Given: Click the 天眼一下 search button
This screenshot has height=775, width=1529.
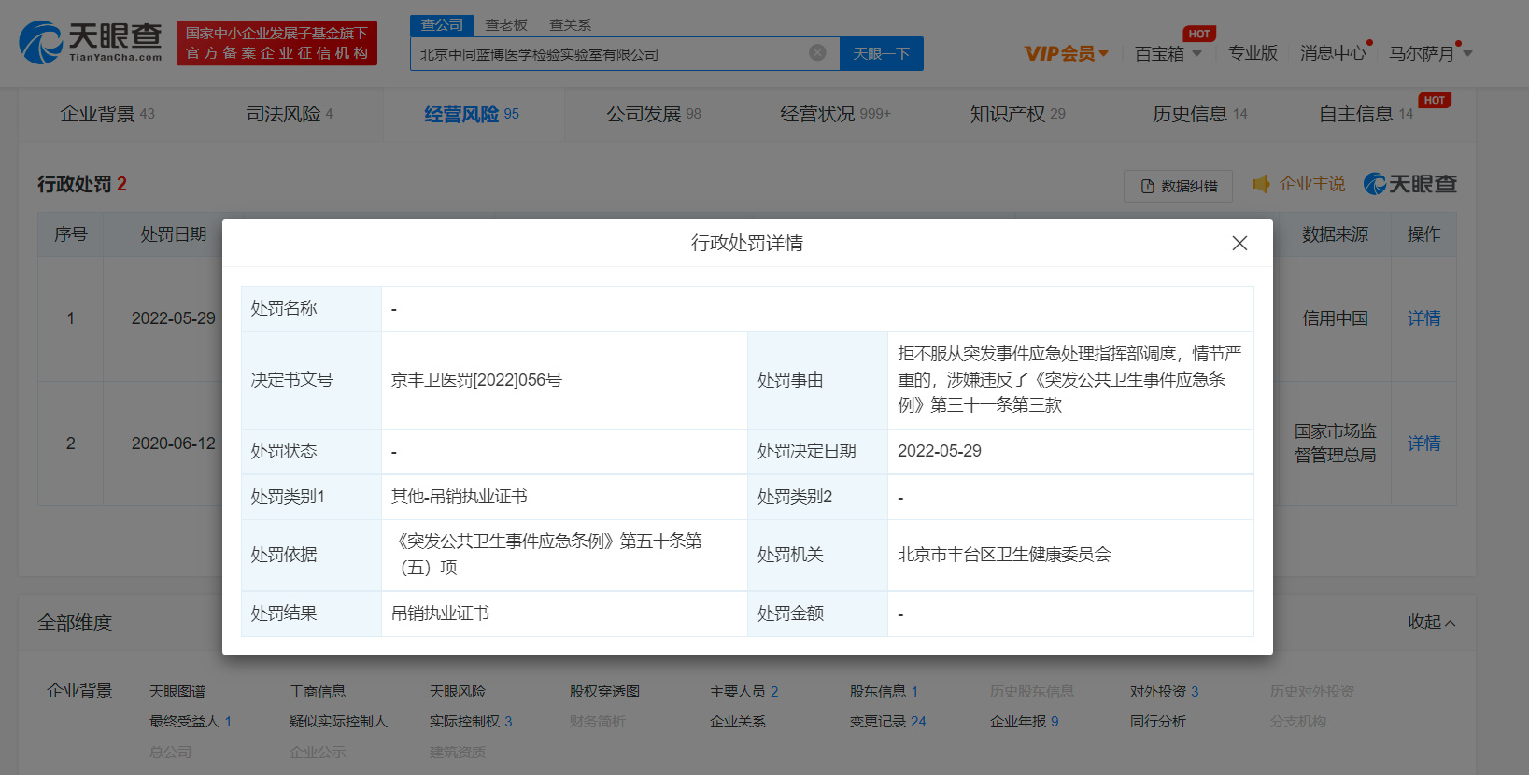Looking at the screenshot, I should point(882,53).
